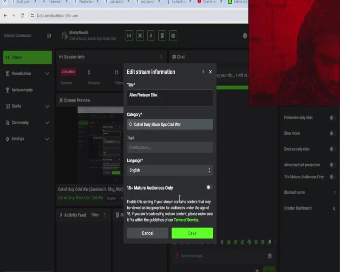Open site information icon beside the URL
Image resolution: width=340 pixels, height=272 pixels.
coord(32,15)
